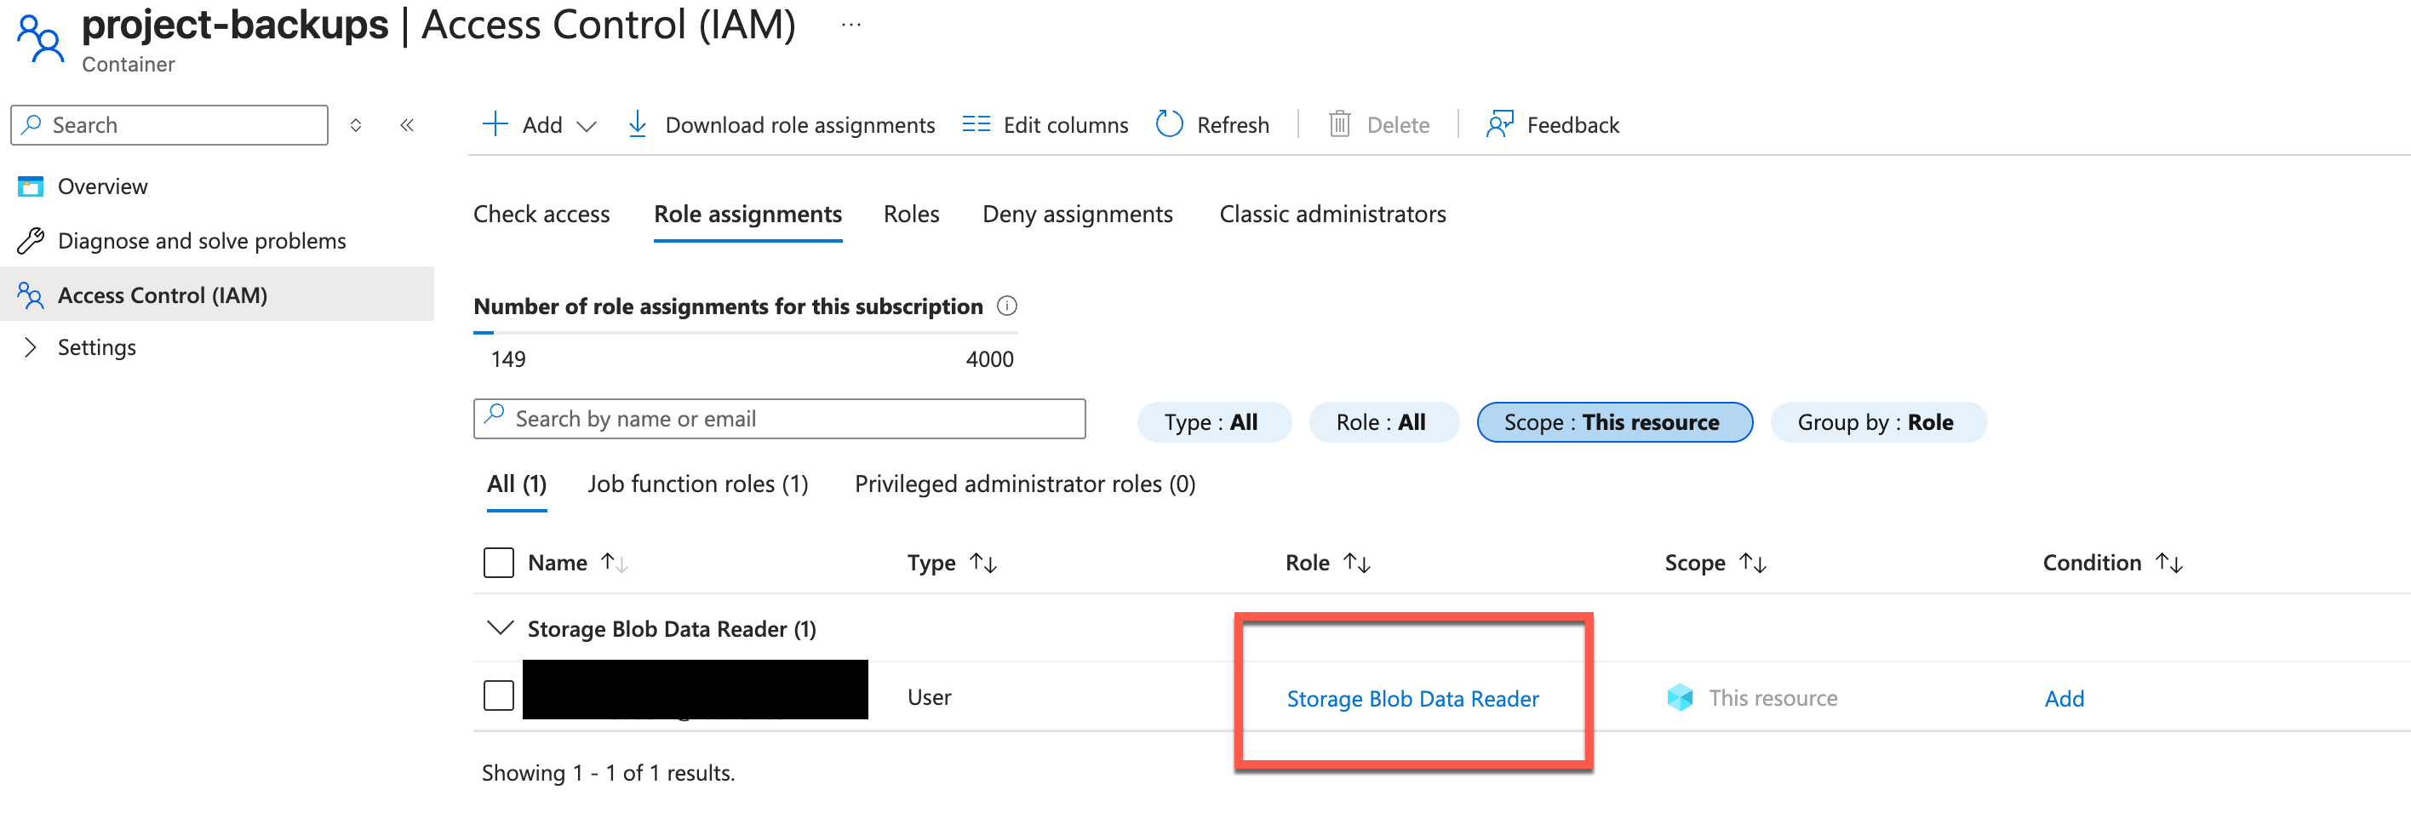Check the select-all checkbox in Name header
The width and height of the screenshot is (2411, 830).
(x=498, y=563)
